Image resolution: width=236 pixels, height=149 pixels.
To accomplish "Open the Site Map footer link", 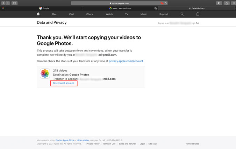I will click(152, 144).
